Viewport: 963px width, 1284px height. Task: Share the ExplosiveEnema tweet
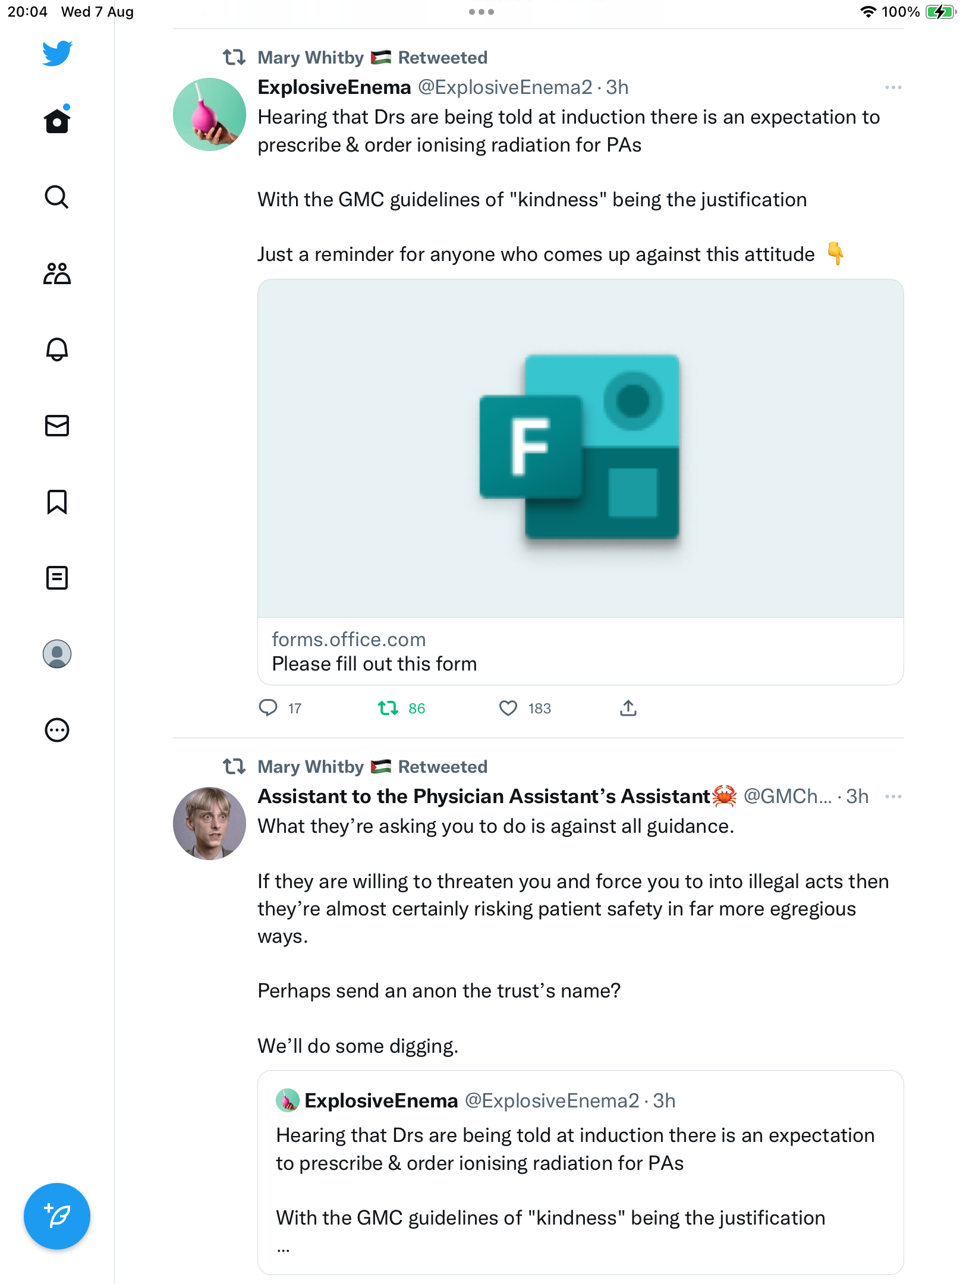pyautogui.click(x=628, y=708)
